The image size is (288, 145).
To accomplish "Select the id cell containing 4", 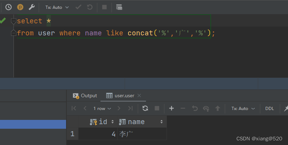I will (98, 134).
